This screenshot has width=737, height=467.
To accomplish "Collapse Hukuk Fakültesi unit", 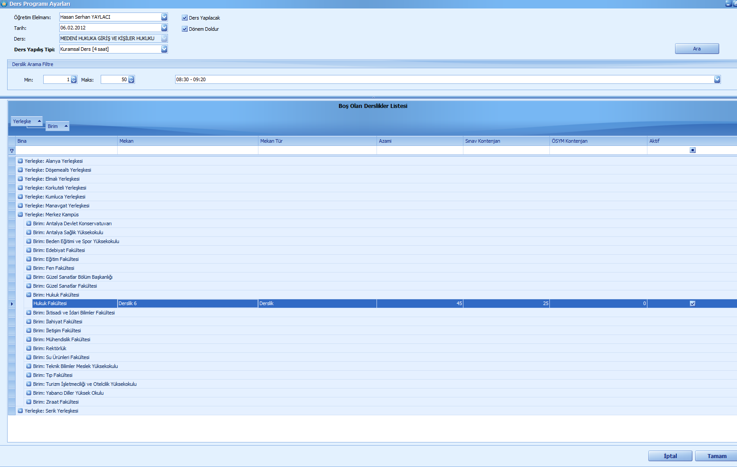I will pos(29,295).
